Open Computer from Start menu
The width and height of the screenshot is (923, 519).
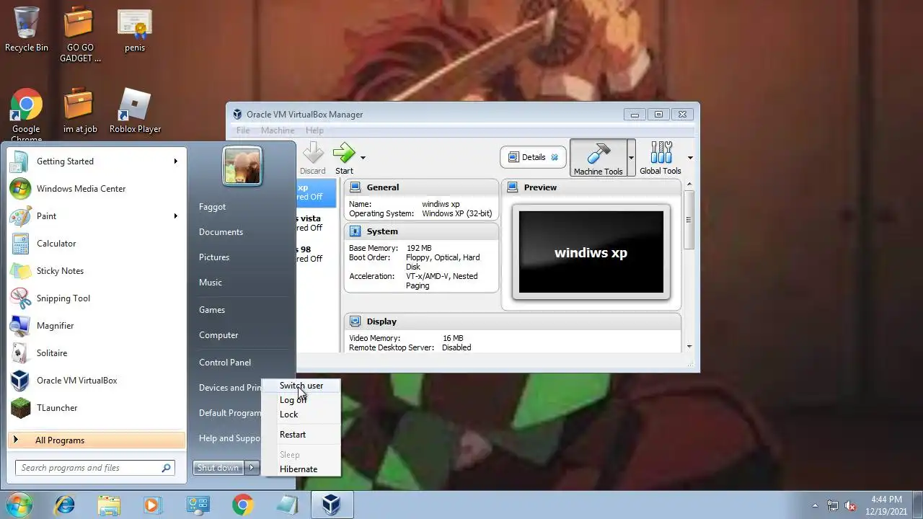(218, 335)
